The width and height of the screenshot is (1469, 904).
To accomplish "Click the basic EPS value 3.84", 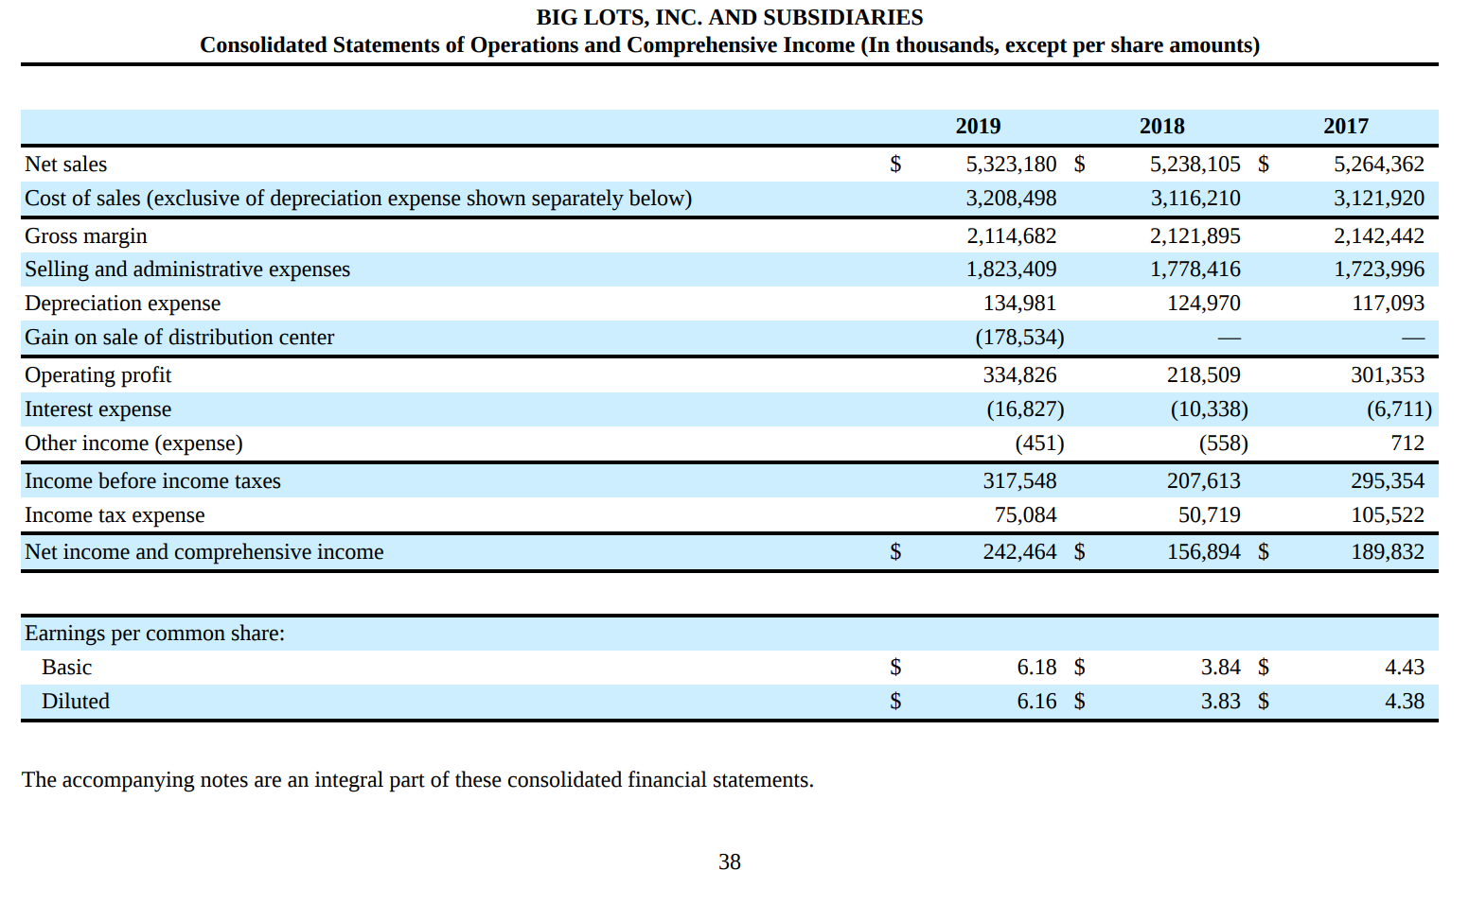I will pos(1220,667).
